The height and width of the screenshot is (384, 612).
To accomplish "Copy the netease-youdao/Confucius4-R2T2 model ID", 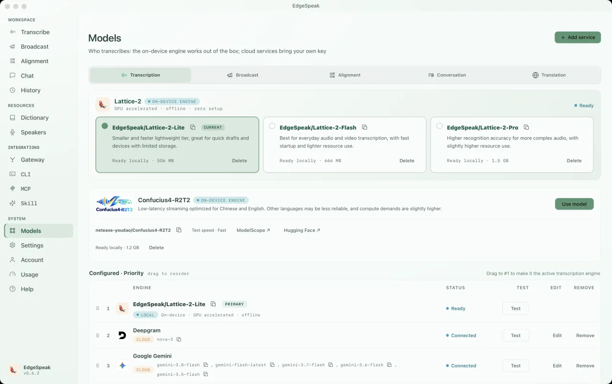I will tap(179, 230).
